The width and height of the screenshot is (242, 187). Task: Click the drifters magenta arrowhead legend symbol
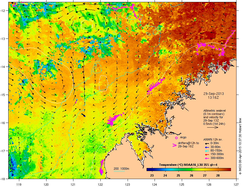coord(174,145)
